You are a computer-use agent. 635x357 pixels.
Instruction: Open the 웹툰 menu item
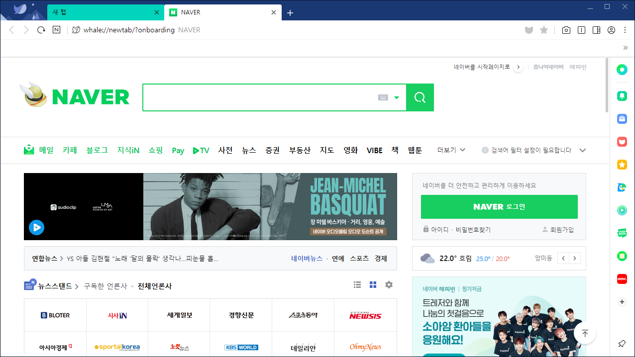pos(415,150)
